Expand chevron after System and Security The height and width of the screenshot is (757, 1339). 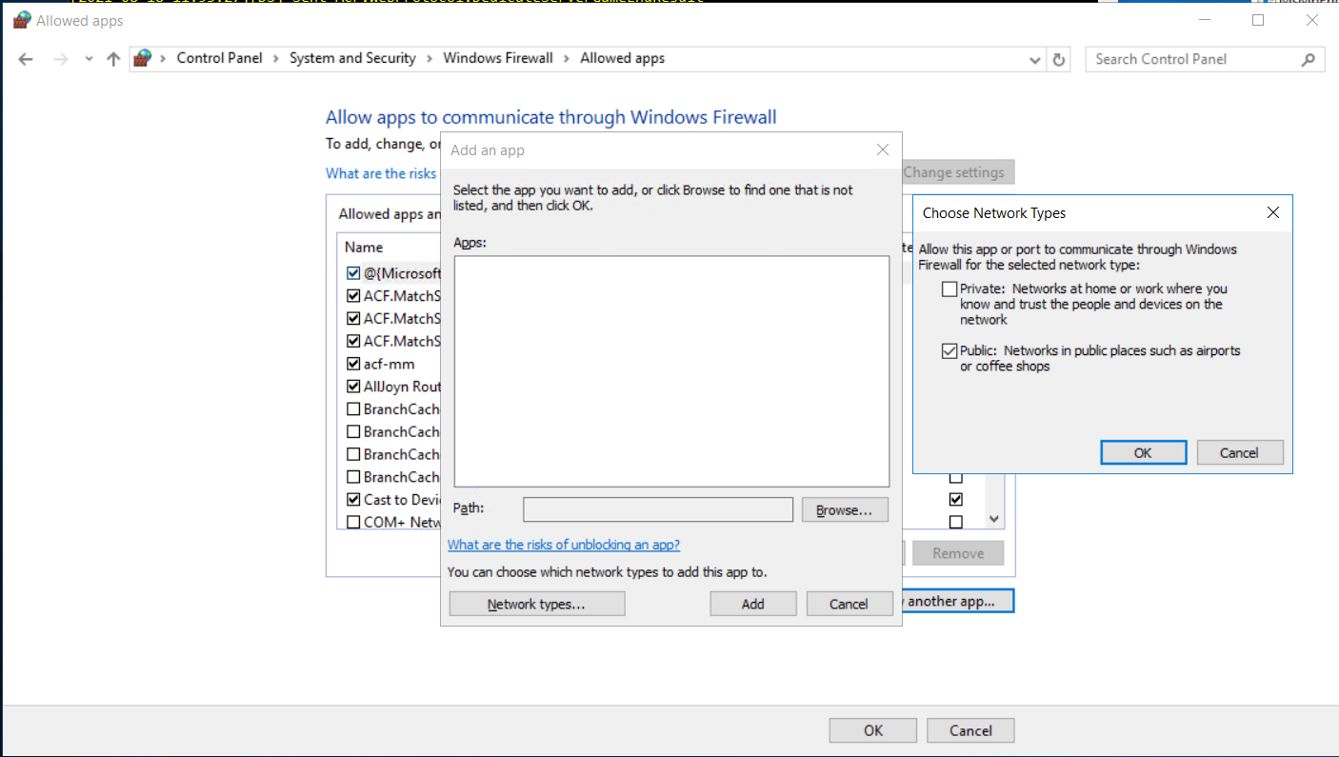coord(430,58)
